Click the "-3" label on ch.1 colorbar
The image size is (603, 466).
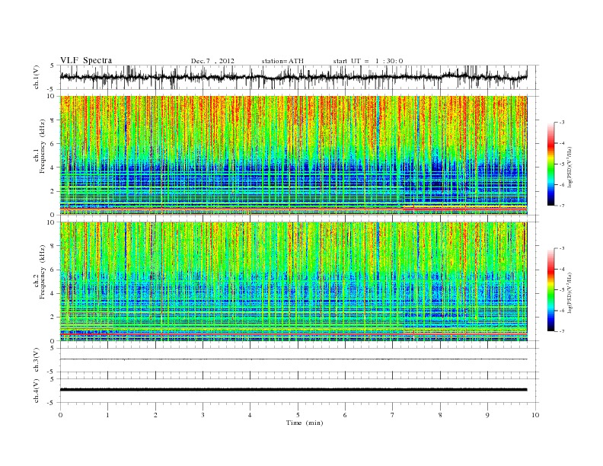click(x=562, y=123)
